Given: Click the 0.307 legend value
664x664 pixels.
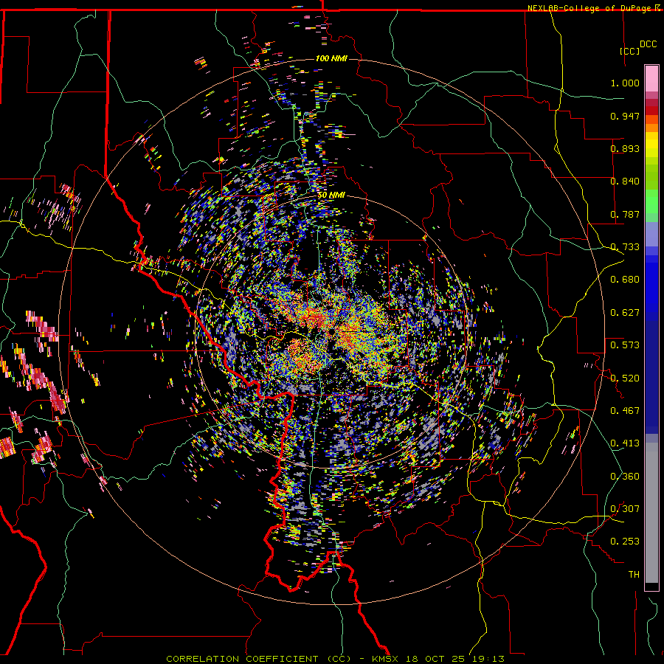Looking at the screenshot, I should [625, 509].
